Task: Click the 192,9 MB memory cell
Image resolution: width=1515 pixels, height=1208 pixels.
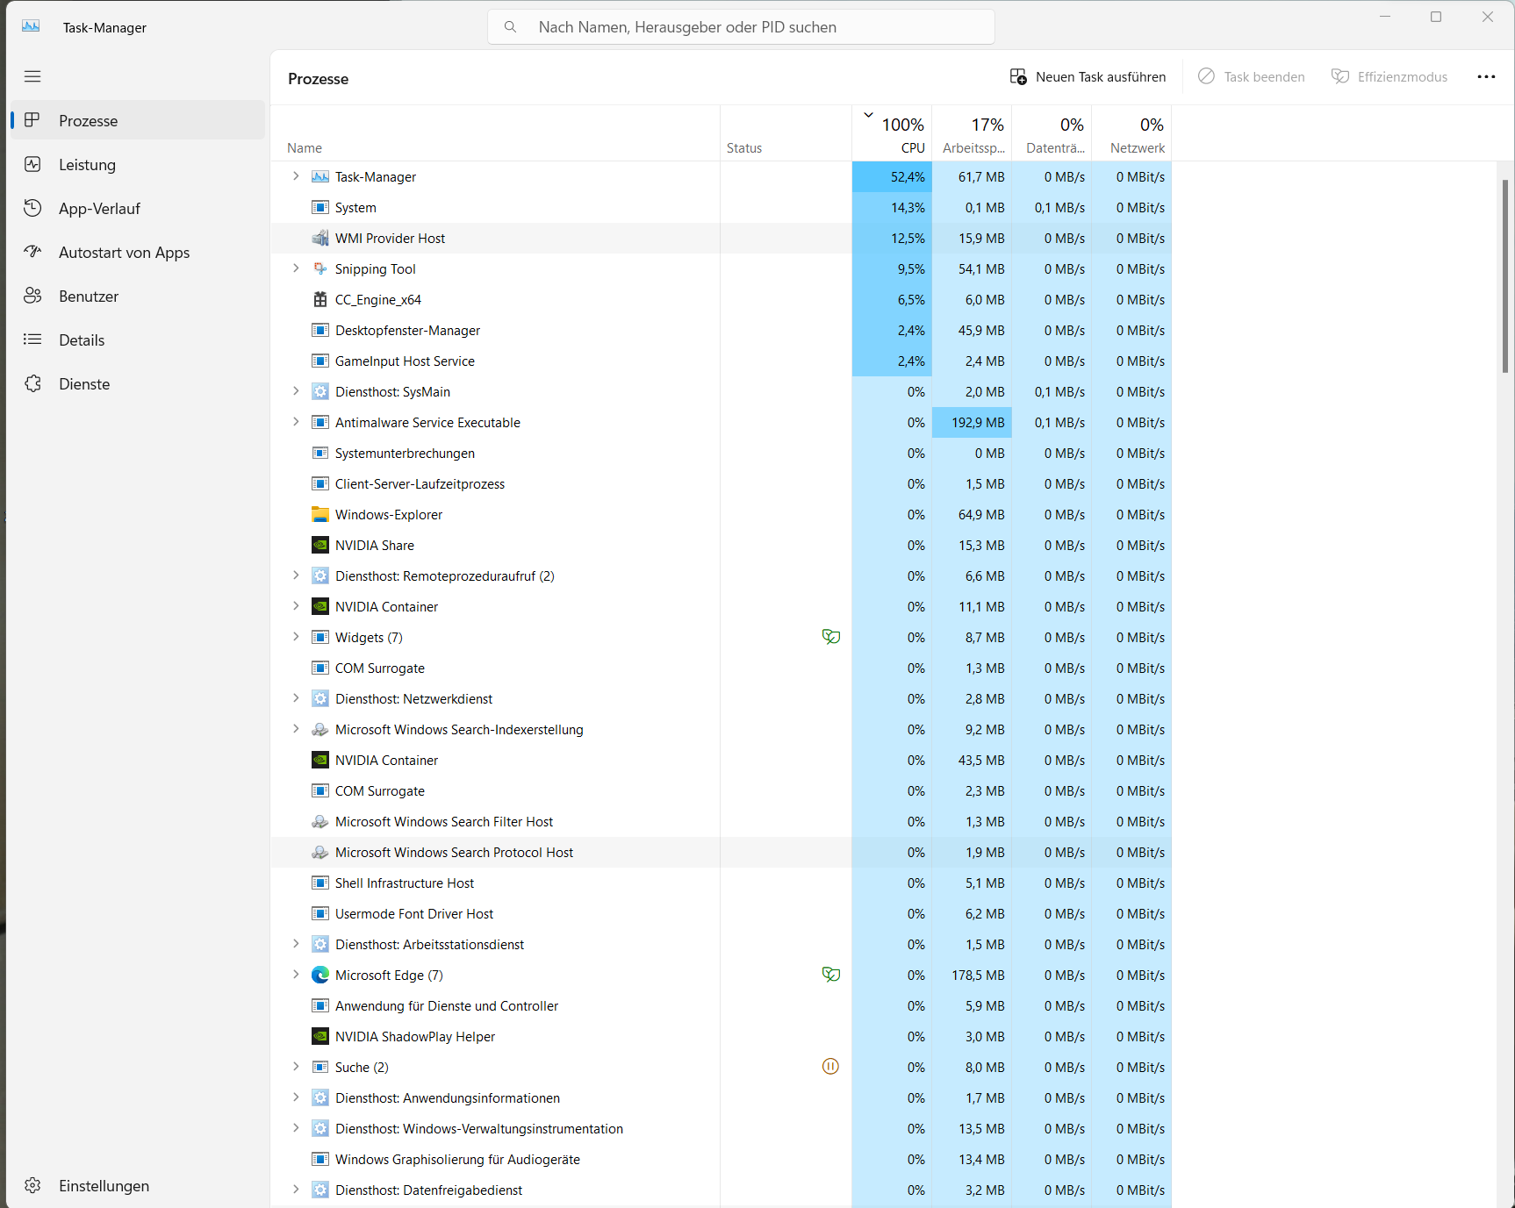Action: point(972,422)
